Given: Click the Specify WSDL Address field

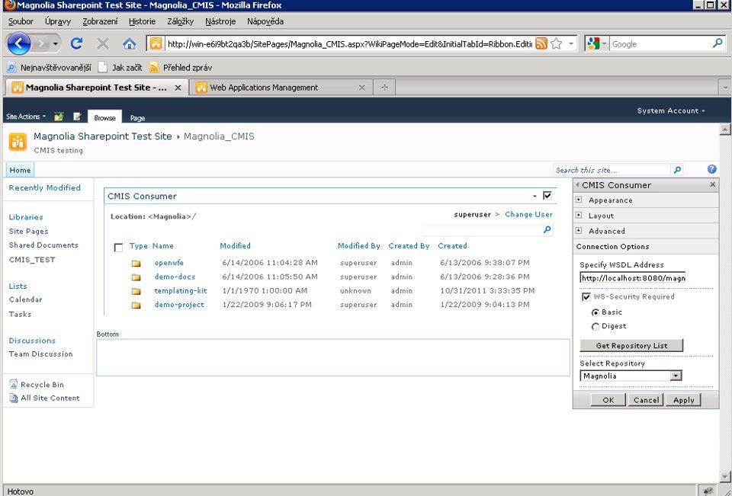Looking at the screenshot, I should pyautogui.click(x=633, y=278).
